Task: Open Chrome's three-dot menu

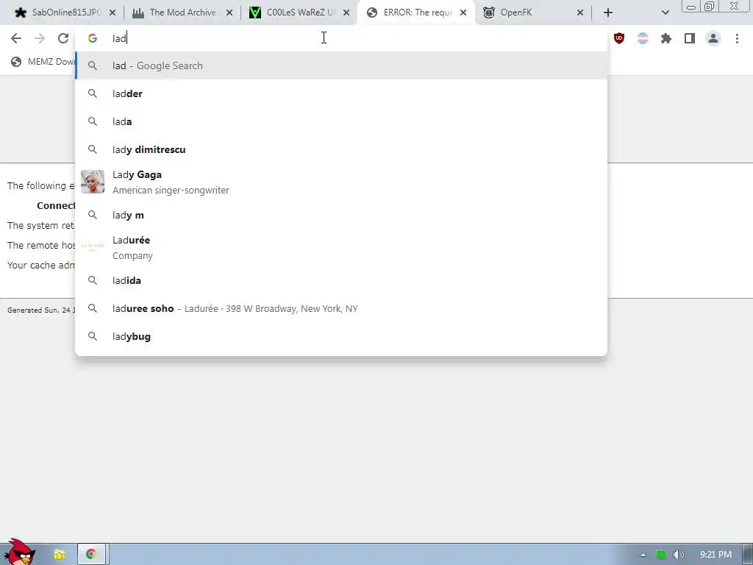Action: (737, 38)
